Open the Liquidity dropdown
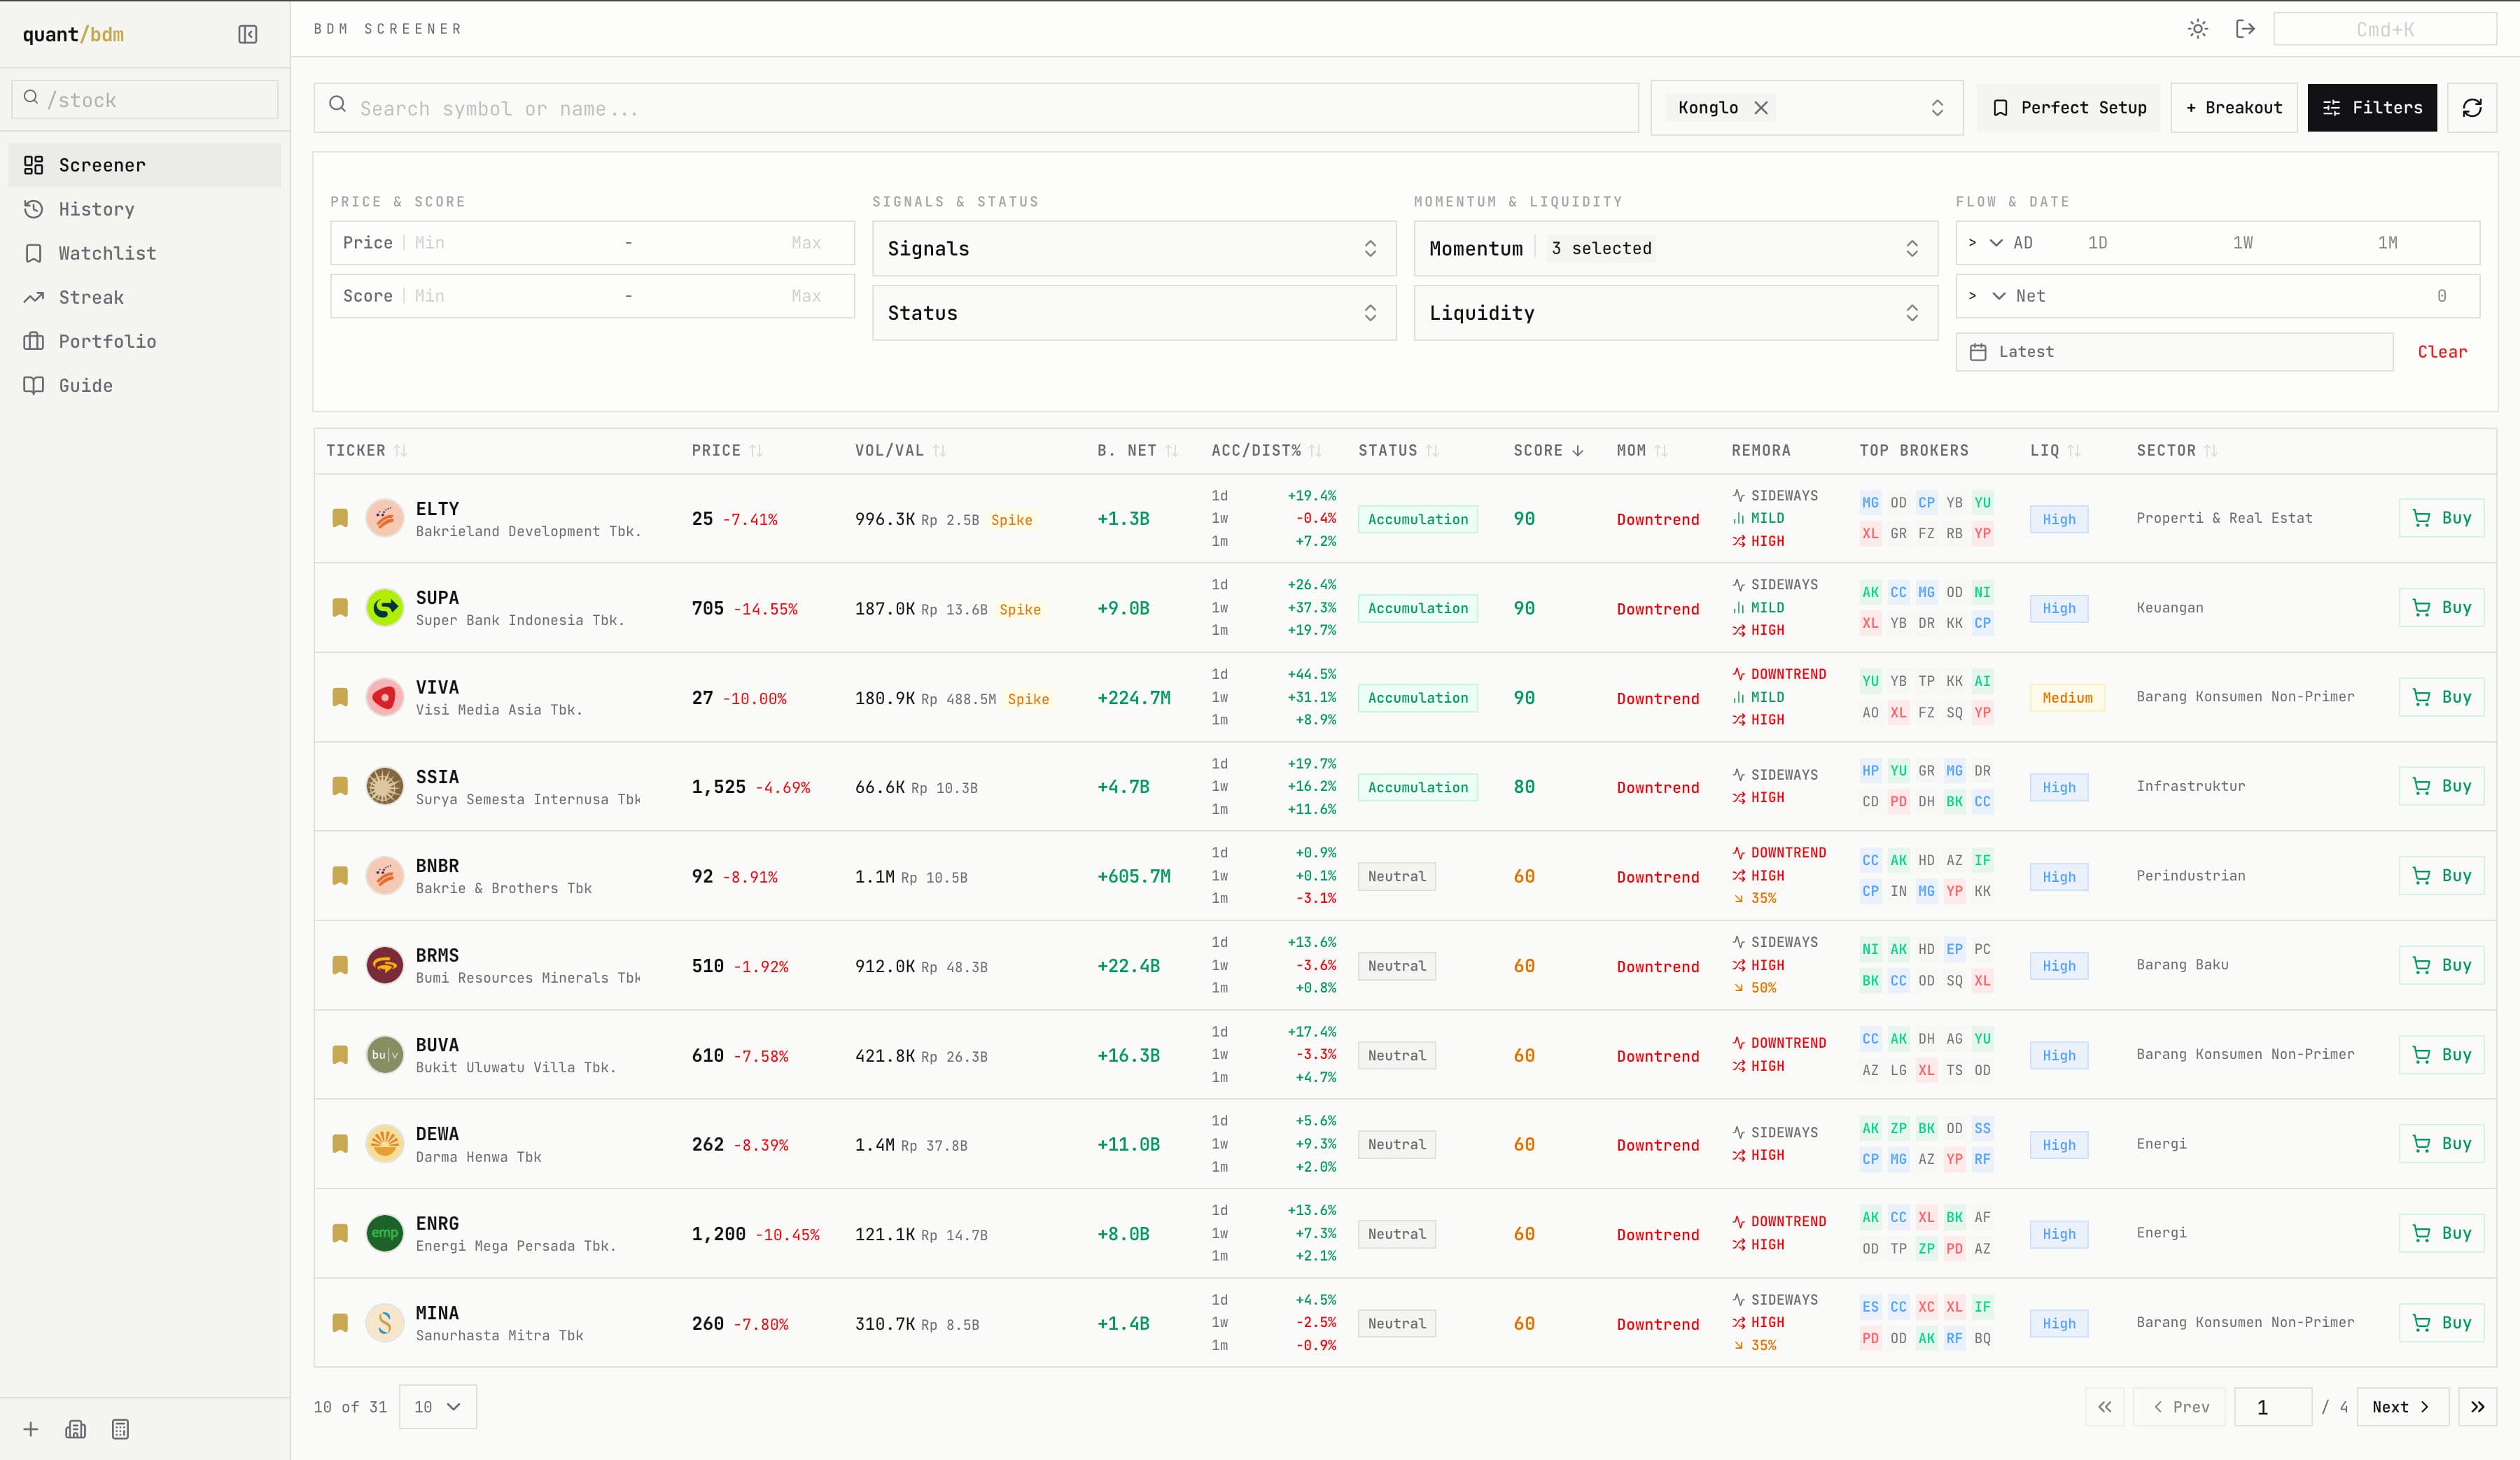The image size is (2520, 1460). [x=1675, y=313]
